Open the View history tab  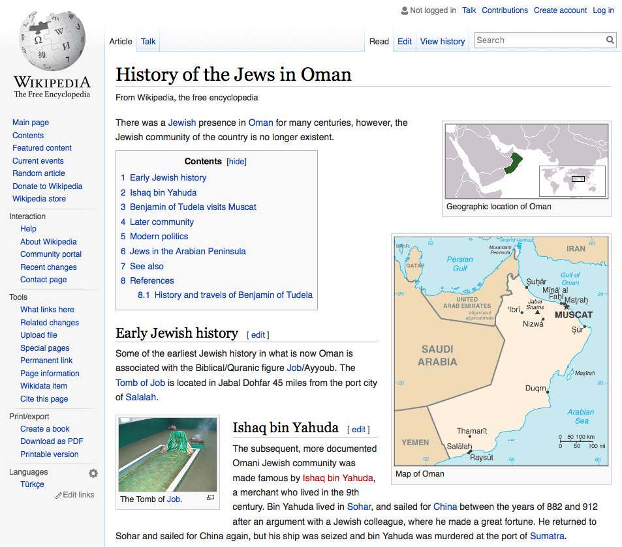click(x=442, y=41)
